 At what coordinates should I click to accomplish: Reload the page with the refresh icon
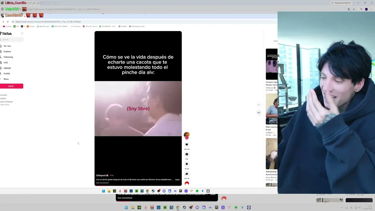coord(8,22)
